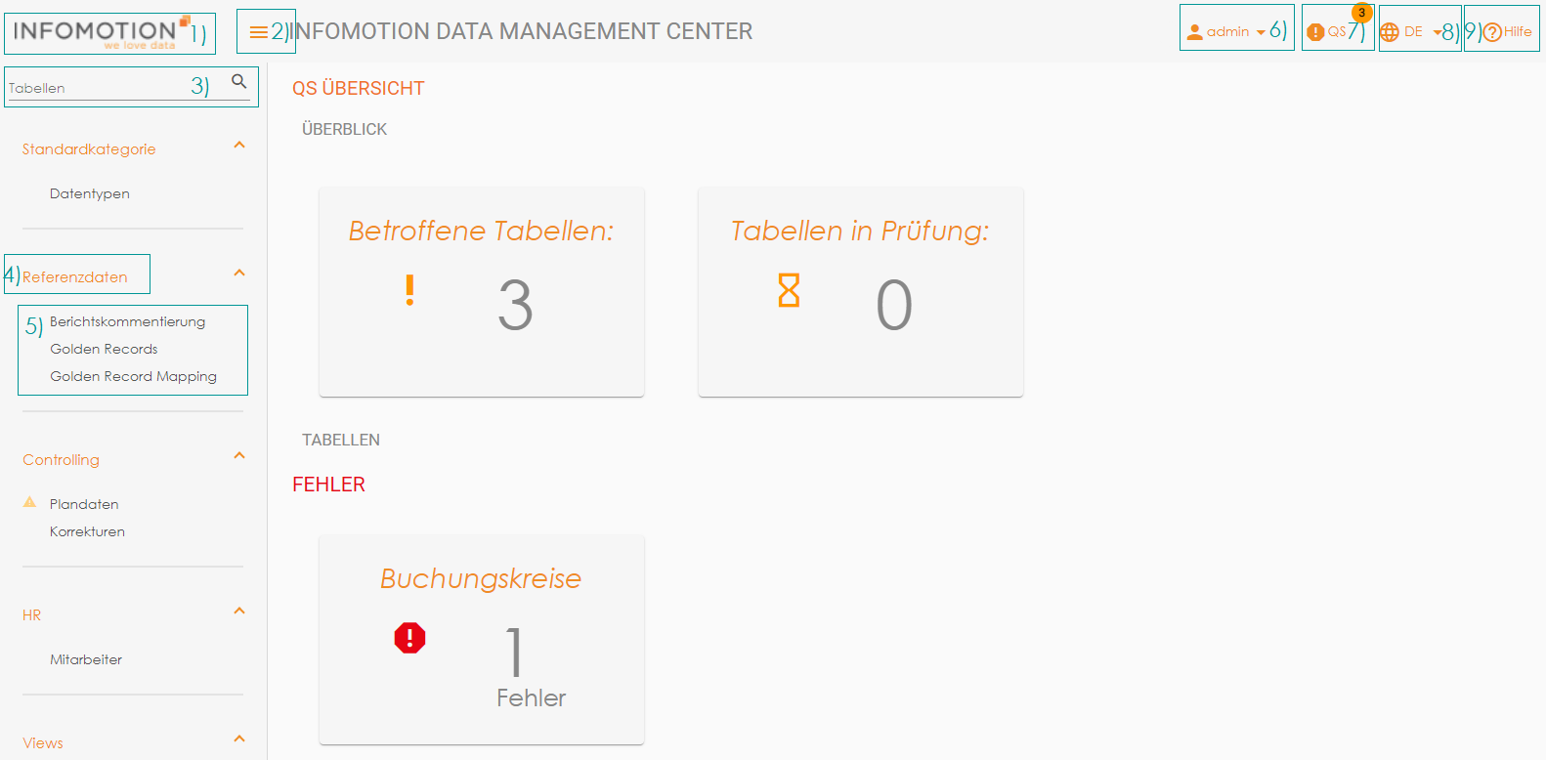Viewport: 1546px width, 760px height.
Task: Collapse the Controlling section chevron
Action: pyautogui.click(x=239, y=456)
